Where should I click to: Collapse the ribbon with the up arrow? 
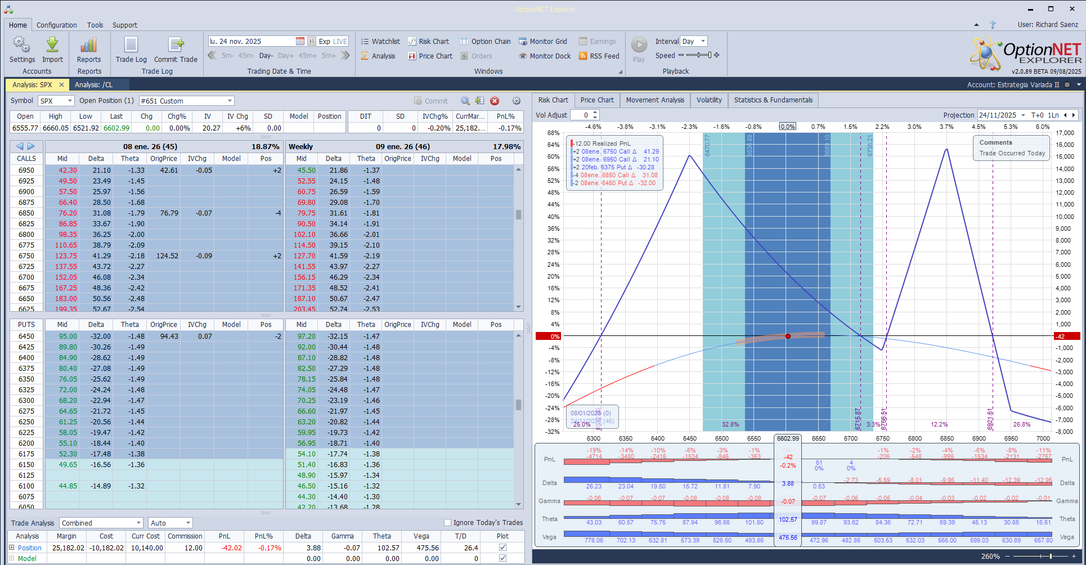pos(976,25)
